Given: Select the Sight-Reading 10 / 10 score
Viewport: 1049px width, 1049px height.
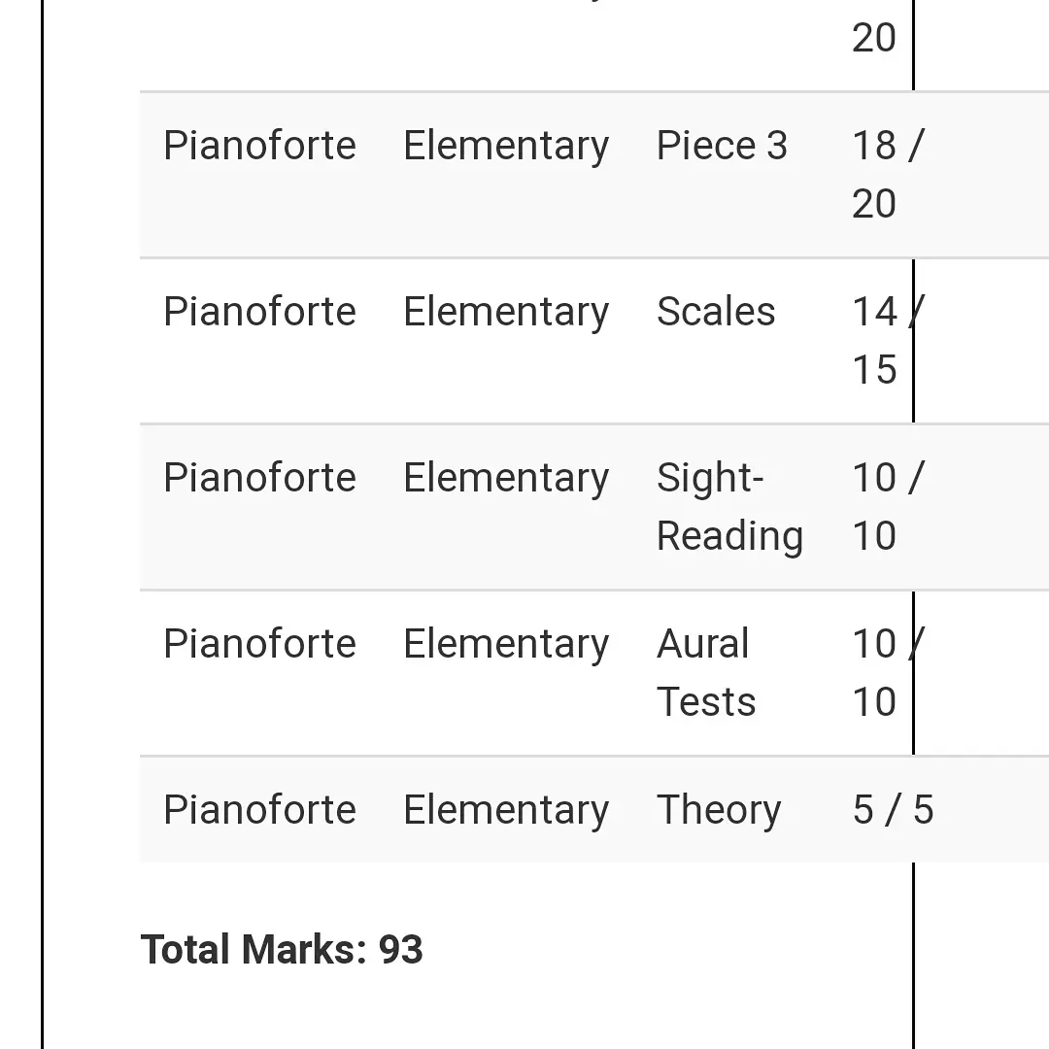Looking at the screenshot, I should point(886,507).
